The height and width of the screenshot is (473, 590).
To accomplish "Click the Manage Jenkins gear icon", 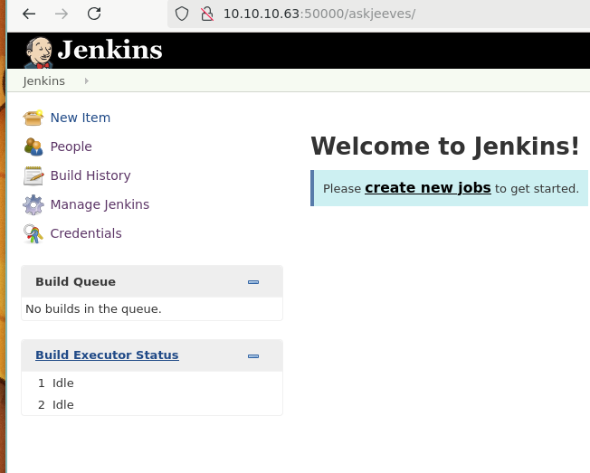I will click(33, 204).
